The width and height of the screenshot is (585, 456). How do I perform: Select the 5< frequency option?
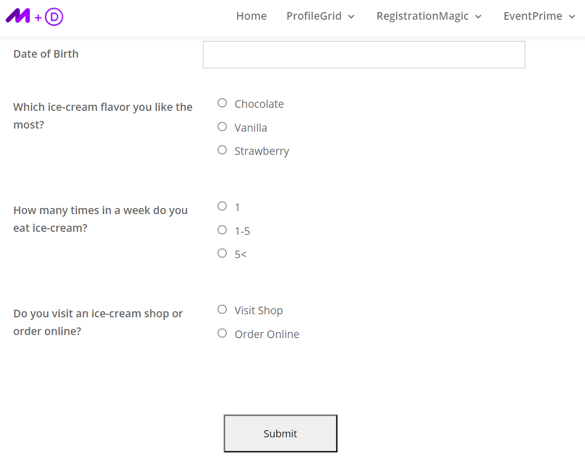pyautogui.click(x=222, y=254)
